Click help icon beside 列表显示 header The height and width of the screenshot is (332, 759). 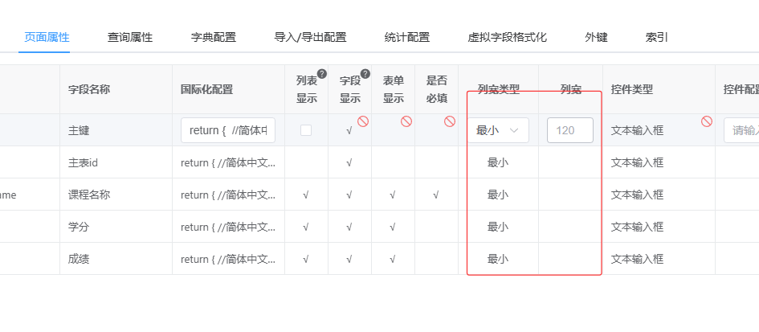[x=322, y=74]
